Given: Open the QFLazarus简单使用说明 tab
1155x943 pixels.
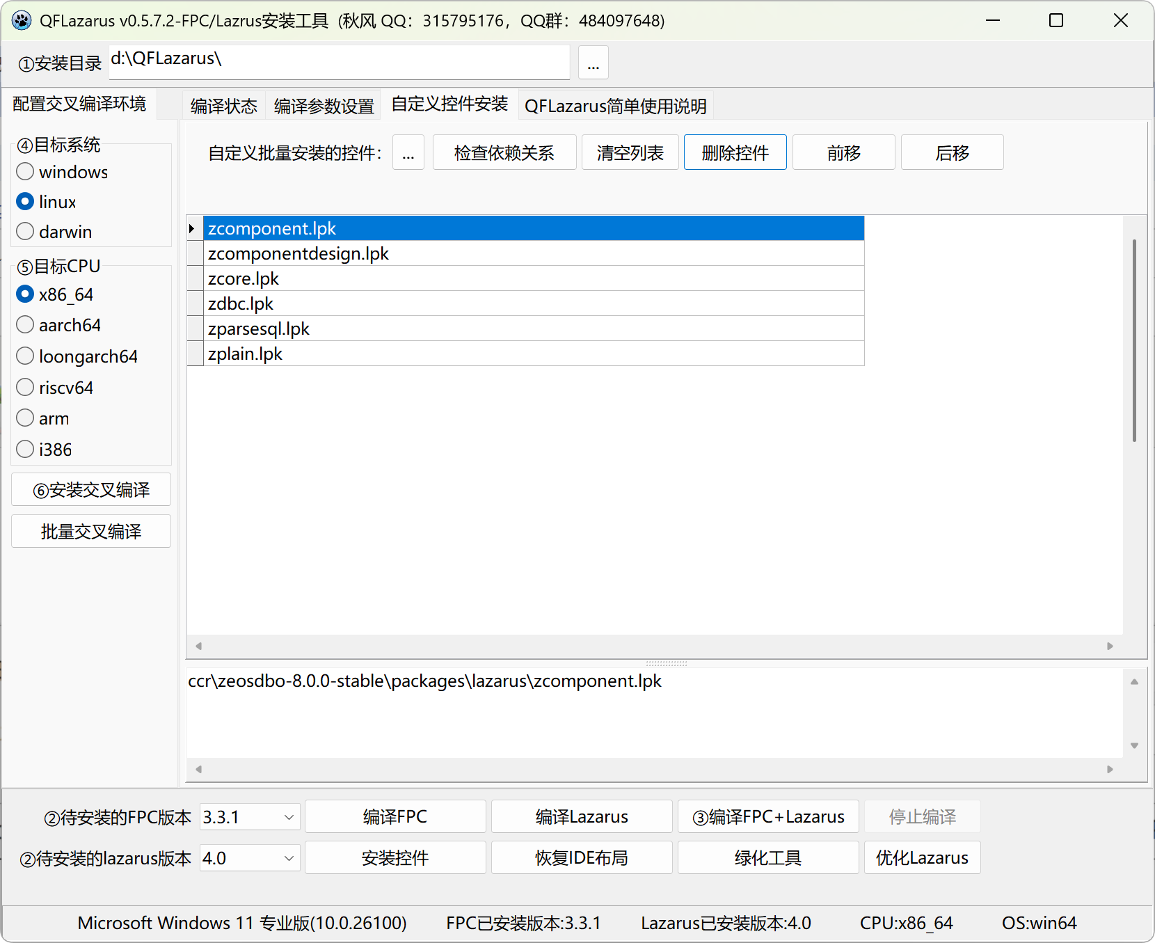Looking at the screenshot, I should 616,106.
